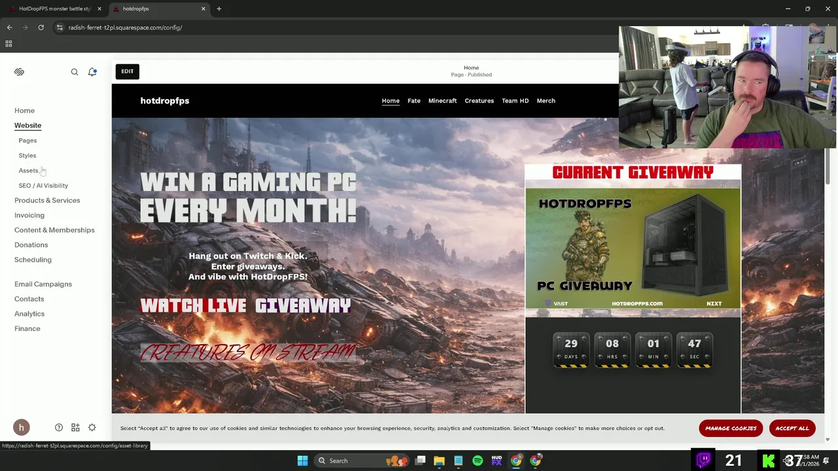Open Analytics in the sidebar
838x471 pixels.
29,314
